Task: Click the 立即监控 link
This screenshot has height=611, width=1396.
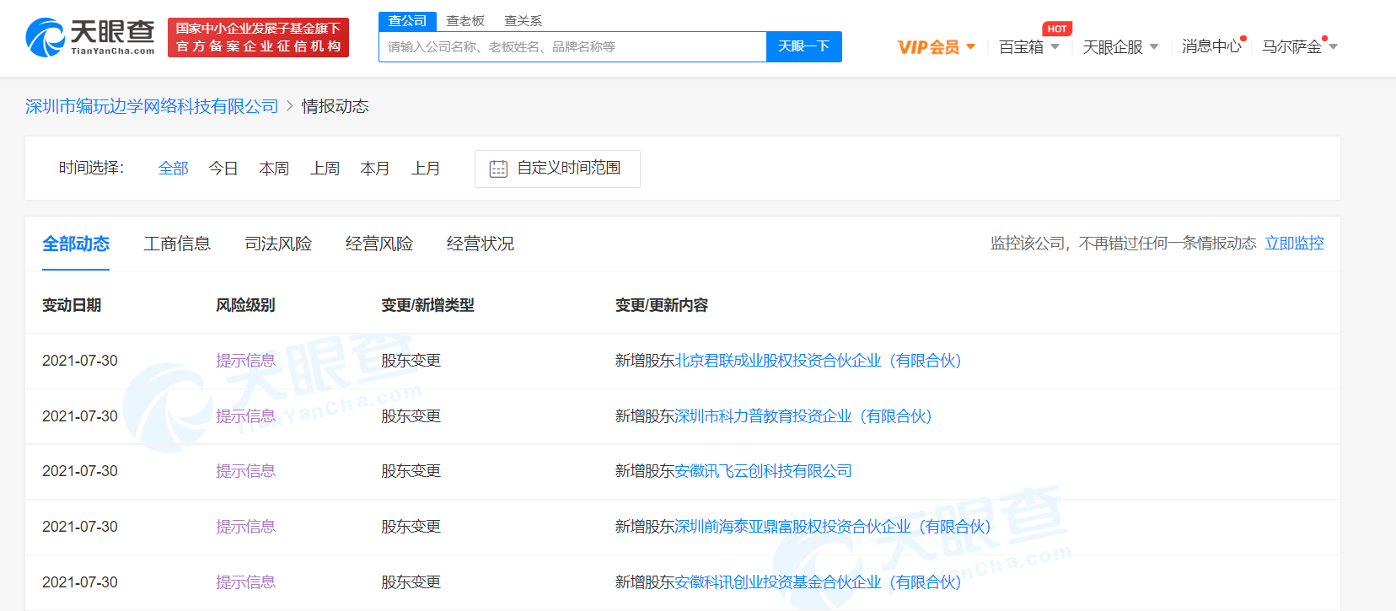Action: tap(1294, 244)
